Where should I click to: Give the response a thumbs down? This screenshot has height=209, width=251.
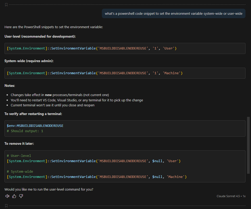21,196
